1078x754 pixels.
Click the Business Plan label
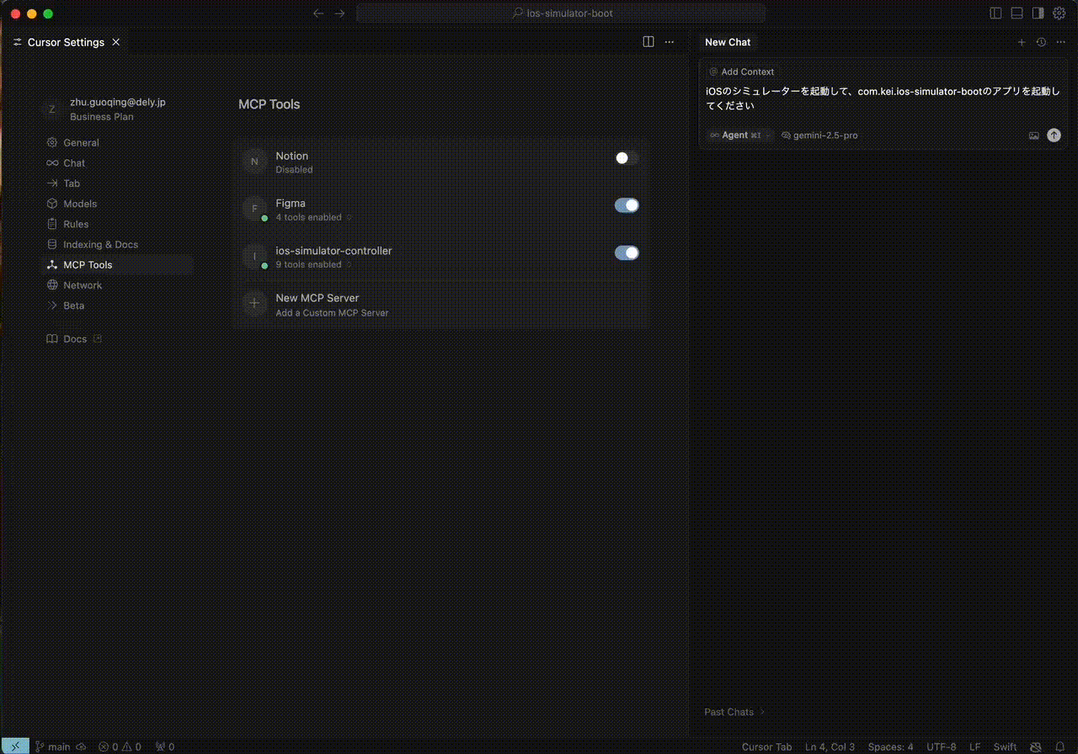(x=102, y=117)
